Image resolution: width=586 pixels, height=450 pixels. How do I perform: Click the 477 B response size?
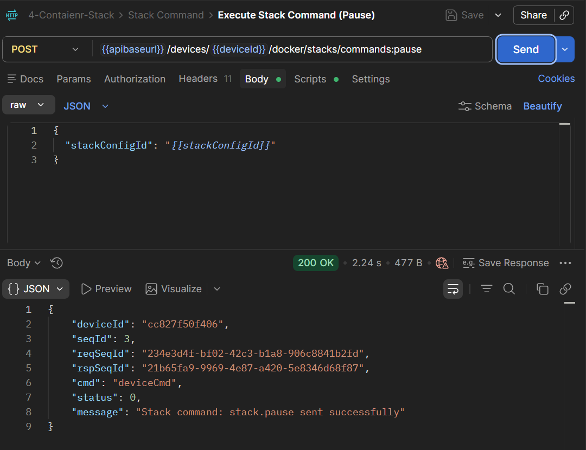click(x=408, y=263)
